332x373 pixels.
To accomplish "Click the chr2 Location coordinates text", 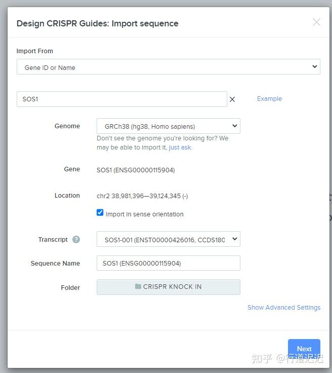I will (x=142, y=196).
